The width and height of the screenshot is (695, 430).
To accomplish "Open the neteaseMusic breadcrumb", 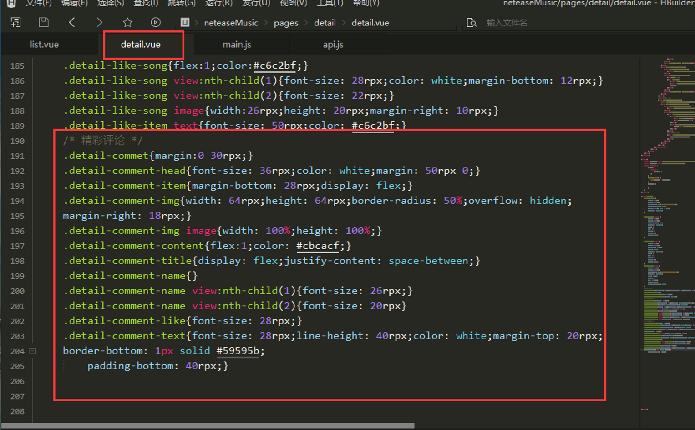I will point(231,23).
